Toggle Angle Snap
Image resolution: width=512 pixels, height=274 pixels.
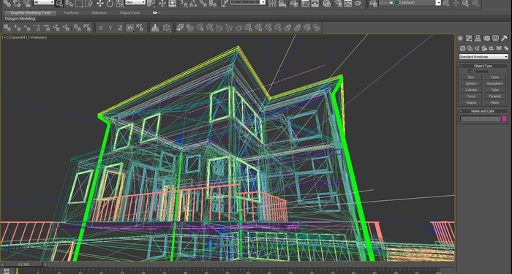click(x=194, y=3)
